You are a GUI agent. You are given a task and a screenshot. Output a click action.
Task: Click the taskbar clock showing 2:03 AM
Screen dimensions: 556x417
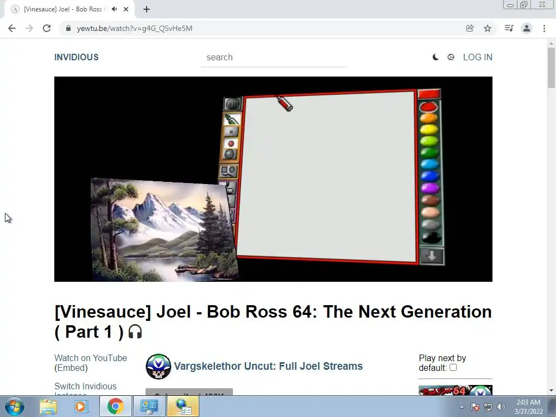point(528,407)
